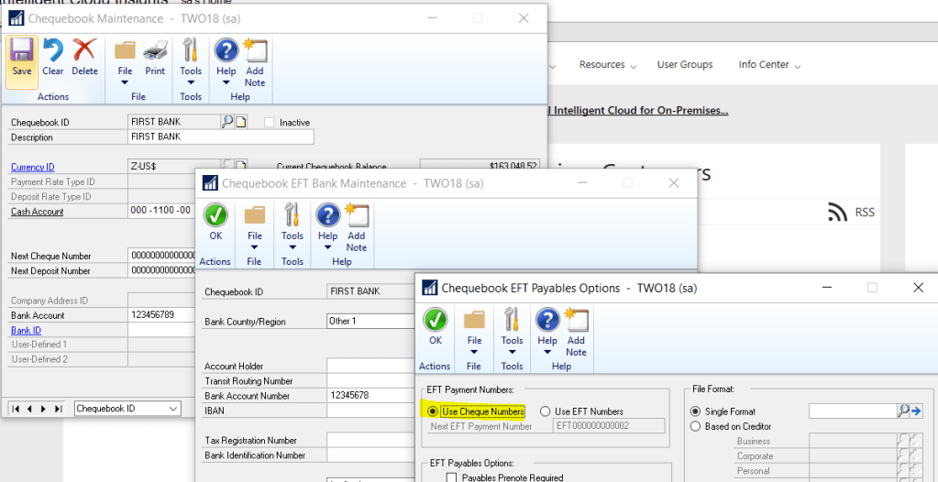The height and width of the screenshot is (482, 938).
Task: Expand Tools menu in Chequebook Maintenance
Action: (191, 63)
